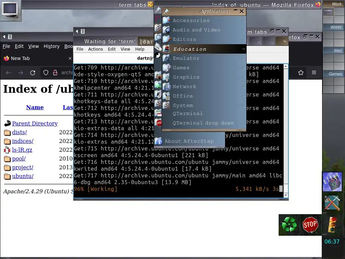Open the Parent Directory link
Screen dimensions: 345x259
[35, 123]
